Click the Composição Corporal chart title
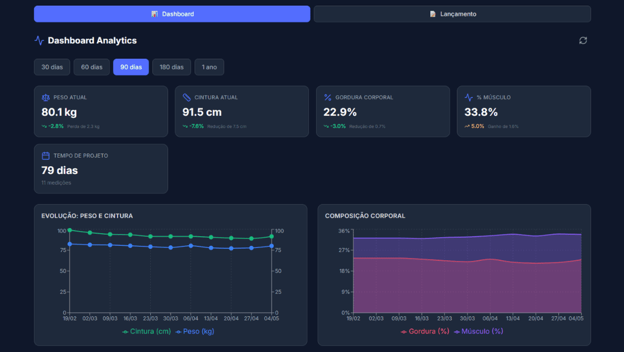Viewport: 624px width, 352px height. pos(365,216)
